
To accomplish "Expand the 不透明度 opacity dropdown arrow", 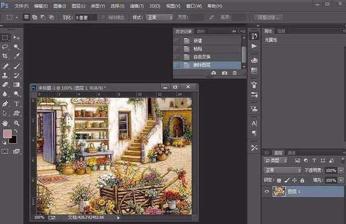I will coord(341,170).
